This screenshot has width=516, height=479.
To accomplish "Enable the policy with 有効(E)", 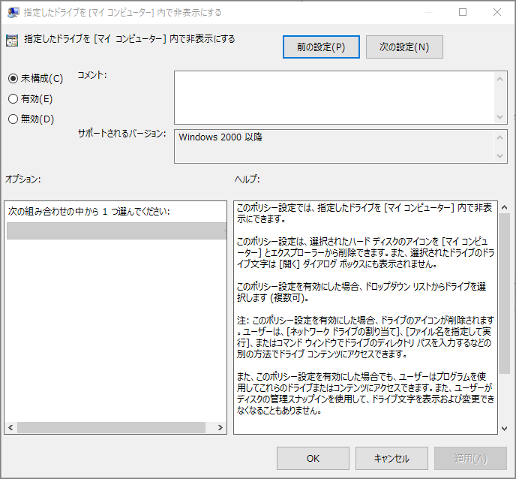I will (13, 98).
